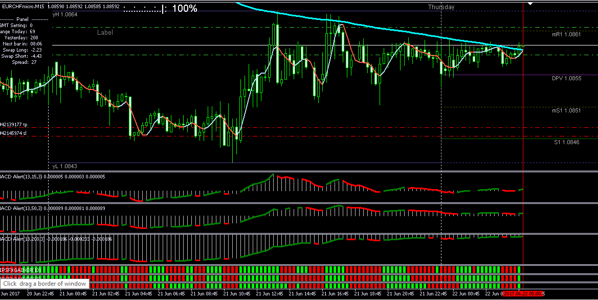The image size is (598, 300).
Task: Click the #42139177 tp order line label
Action: [14, 125]
